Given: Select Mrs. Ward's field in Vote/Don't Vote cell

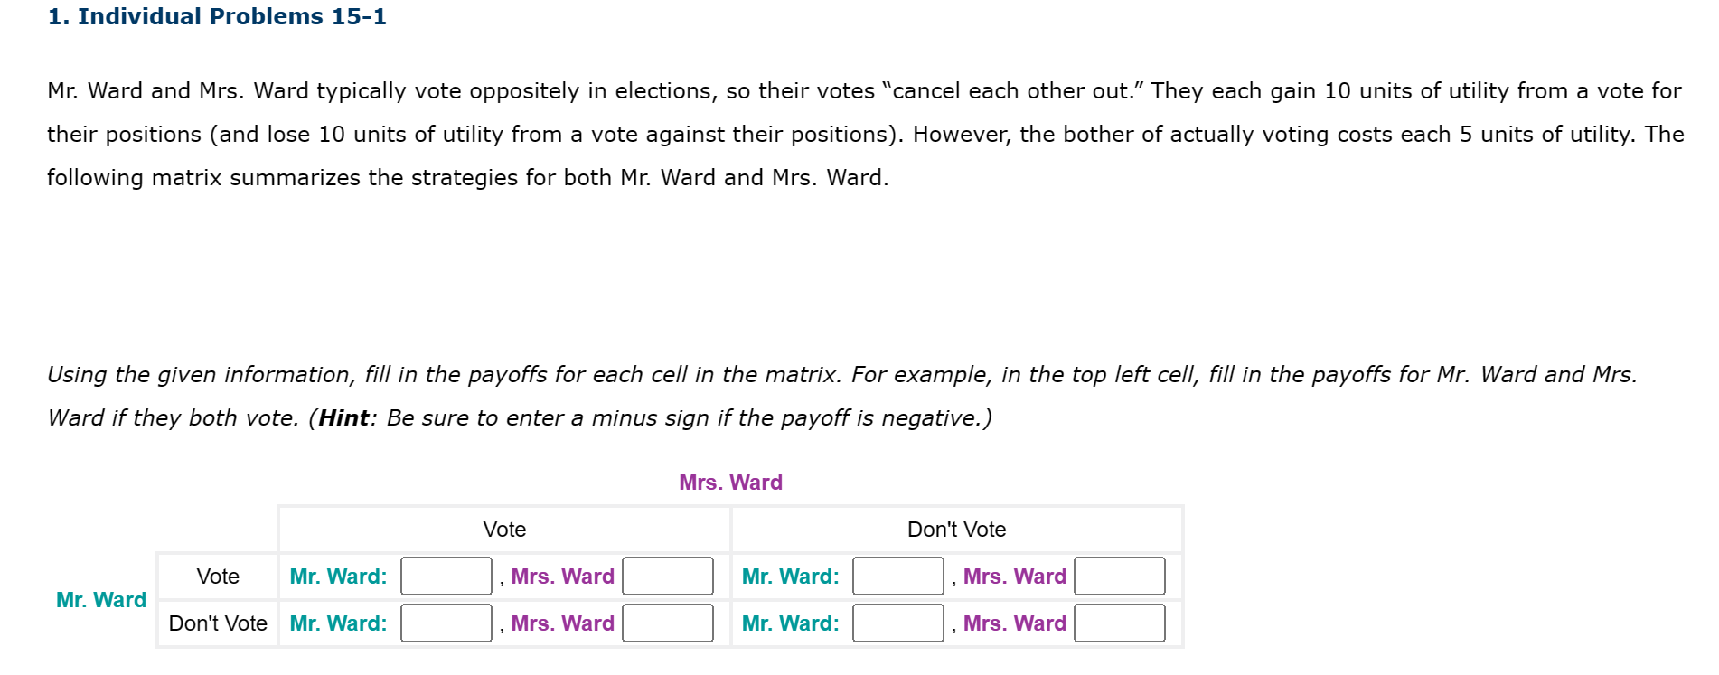Looking at the screenshot, I should pos(1120,576).
